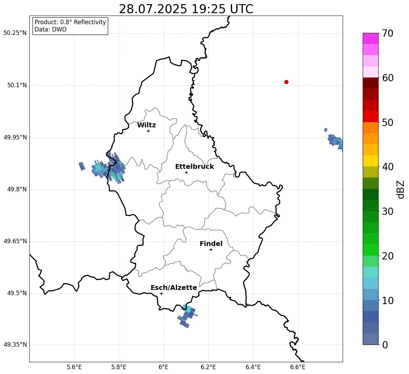This screenshot has width=409, height=374.
Task: Click the colorbar tick label 30
Action: click(x=388, y=211)
